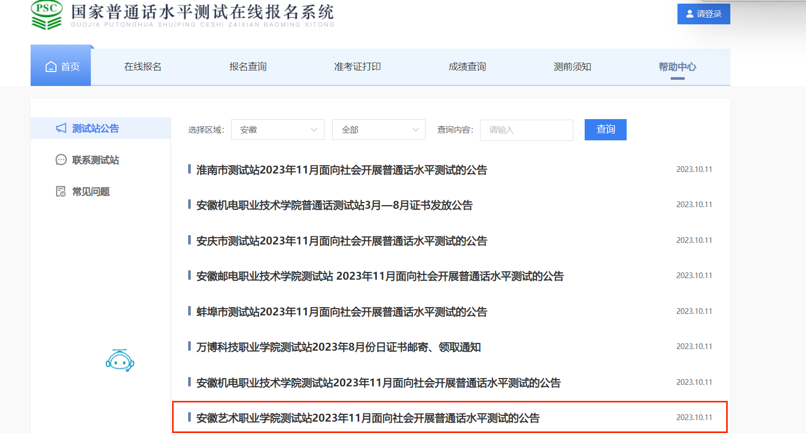The height and width of the screenshot is (433, 806).
Task: Open the 万博科技职业学院 certificate mailing notice
Action: tap(338, 347)
